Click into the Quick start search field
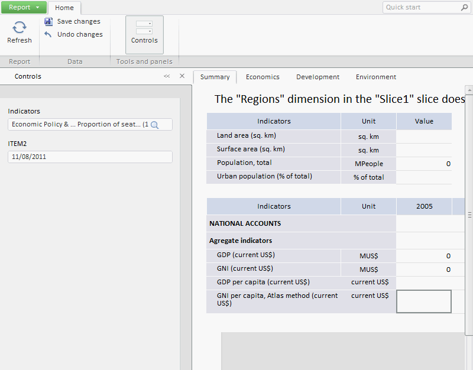The width and height of the screenshot is (473, 370). [421, 8]
